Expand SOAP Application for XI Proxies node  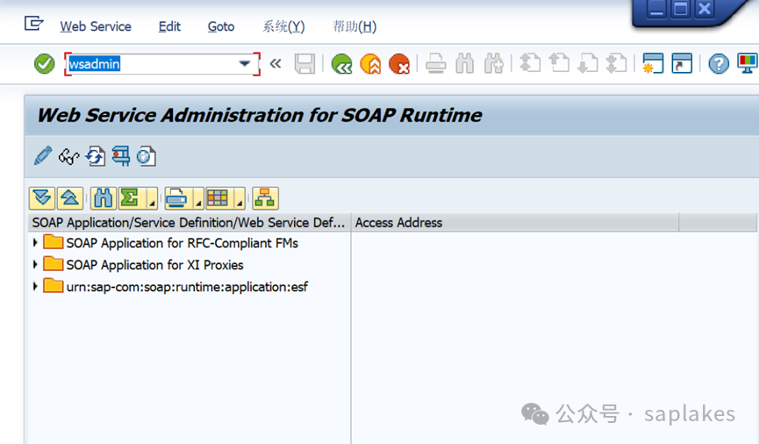(x=35, y=264)
